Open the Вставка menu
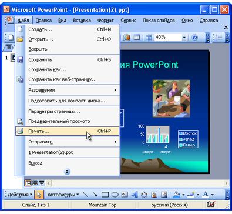This screenshot has height=214, width=232. point(82,21)
